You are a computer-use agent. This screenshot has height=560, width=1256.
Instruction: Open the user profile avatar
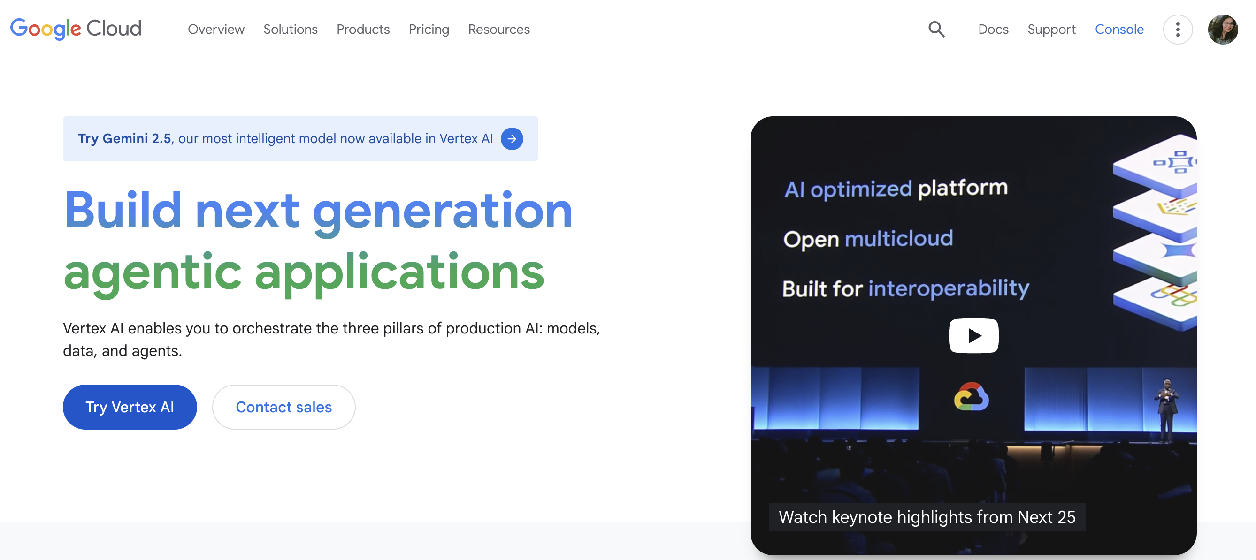[x=1222, y=29]
